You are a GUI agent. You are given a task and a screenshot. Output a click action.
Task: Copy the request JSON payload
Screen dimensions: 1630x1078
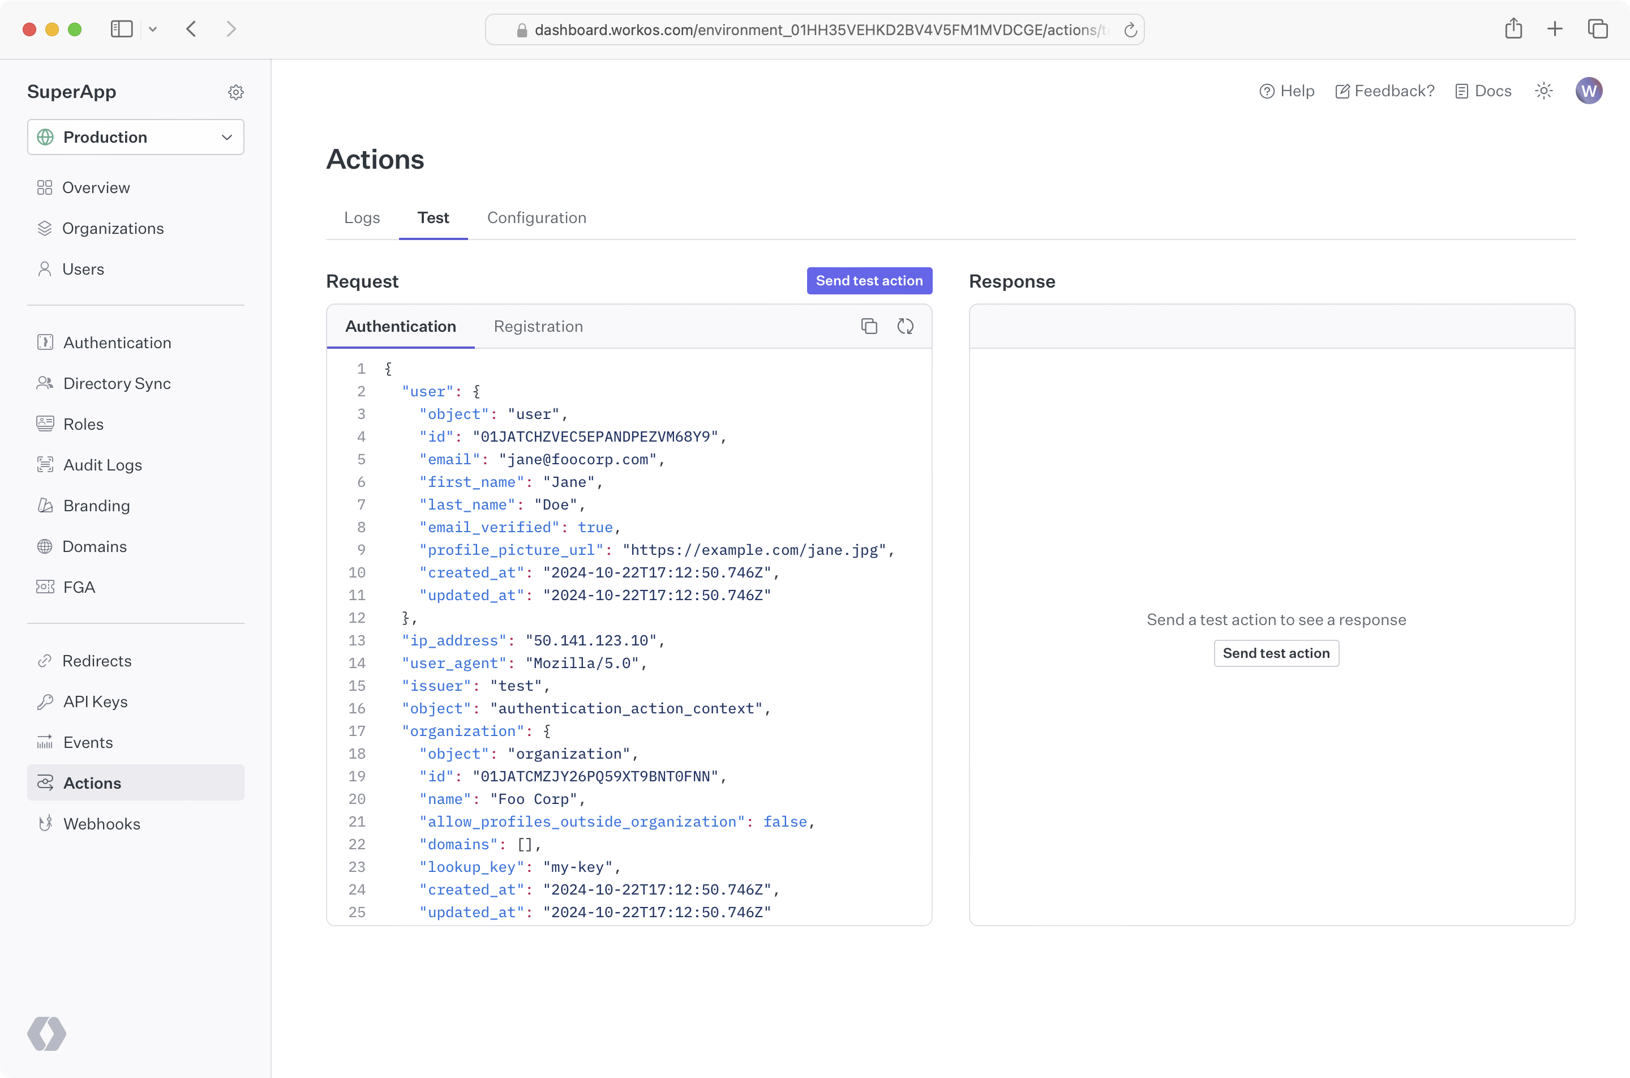click(869, 326)
